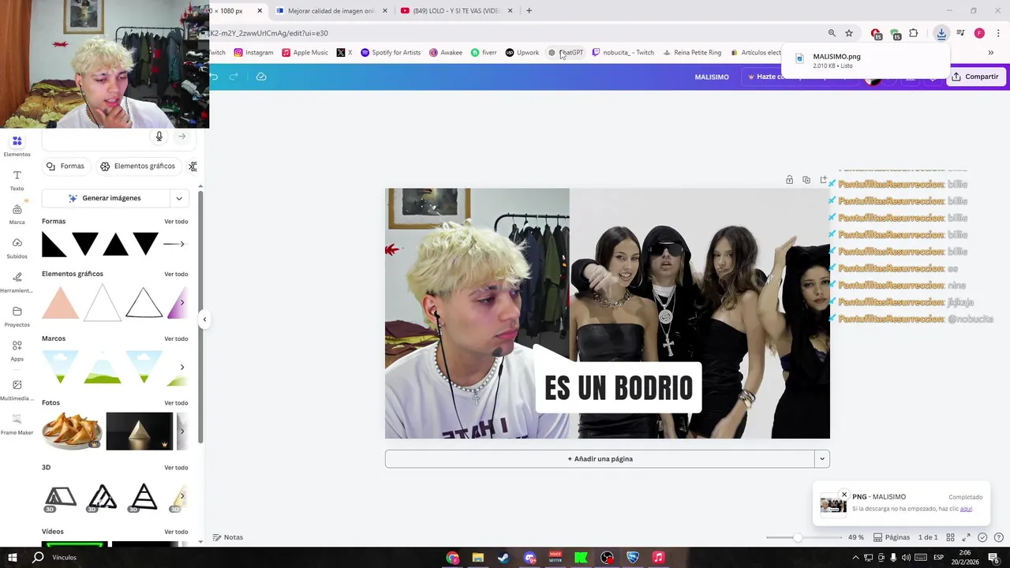Click Ver todo next to Videos
The image size is (1010, 568).
coord(176,532)
